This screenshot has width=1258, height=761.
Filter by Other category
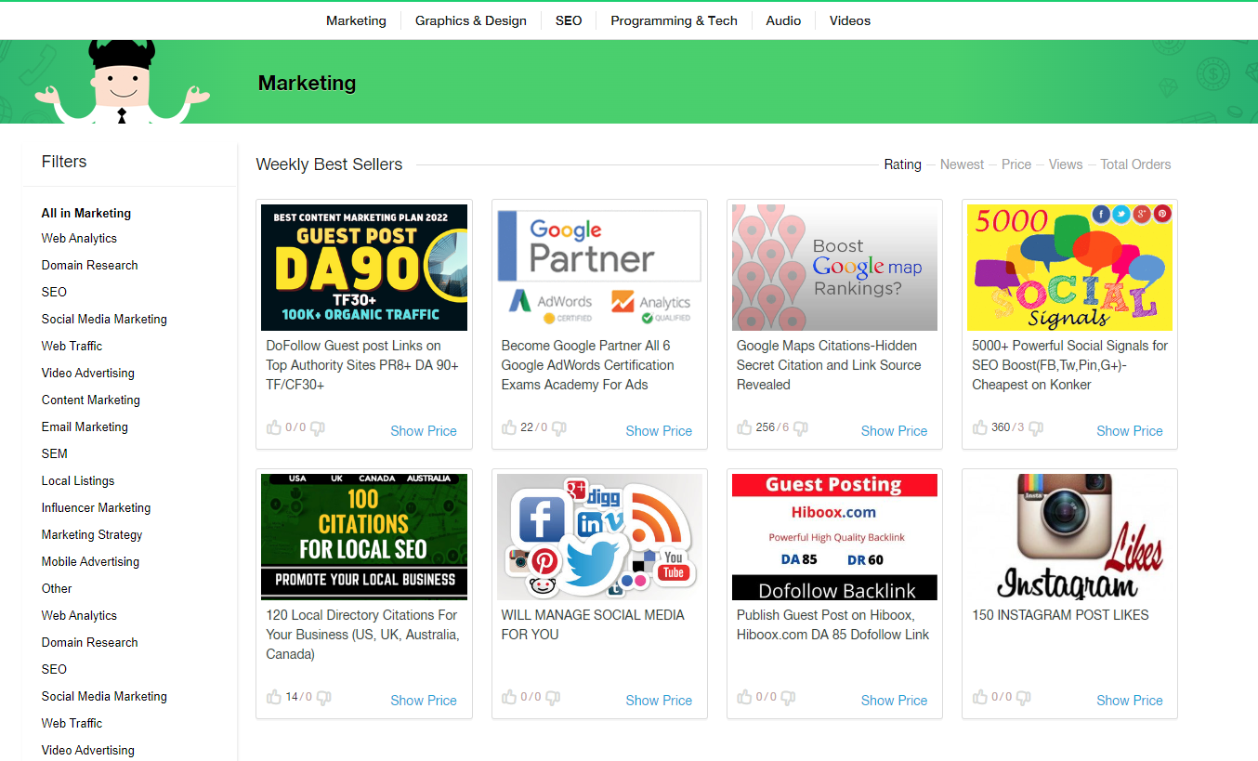pos(57,588)
